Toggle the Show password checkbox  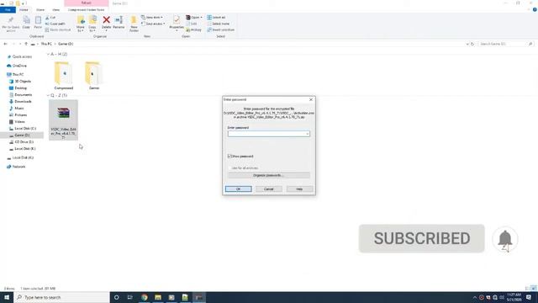tap(229, 157)
